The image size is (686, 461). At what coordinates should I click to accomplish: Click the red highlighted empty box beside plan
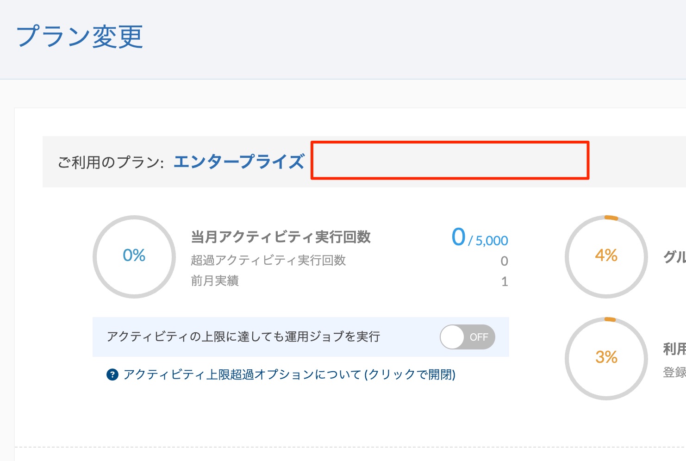coord(450,160)
